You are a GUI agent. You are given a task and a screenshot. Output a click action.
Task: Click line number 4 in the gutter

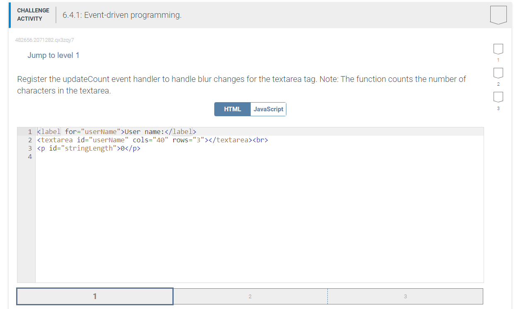click(x=29, y=157)
